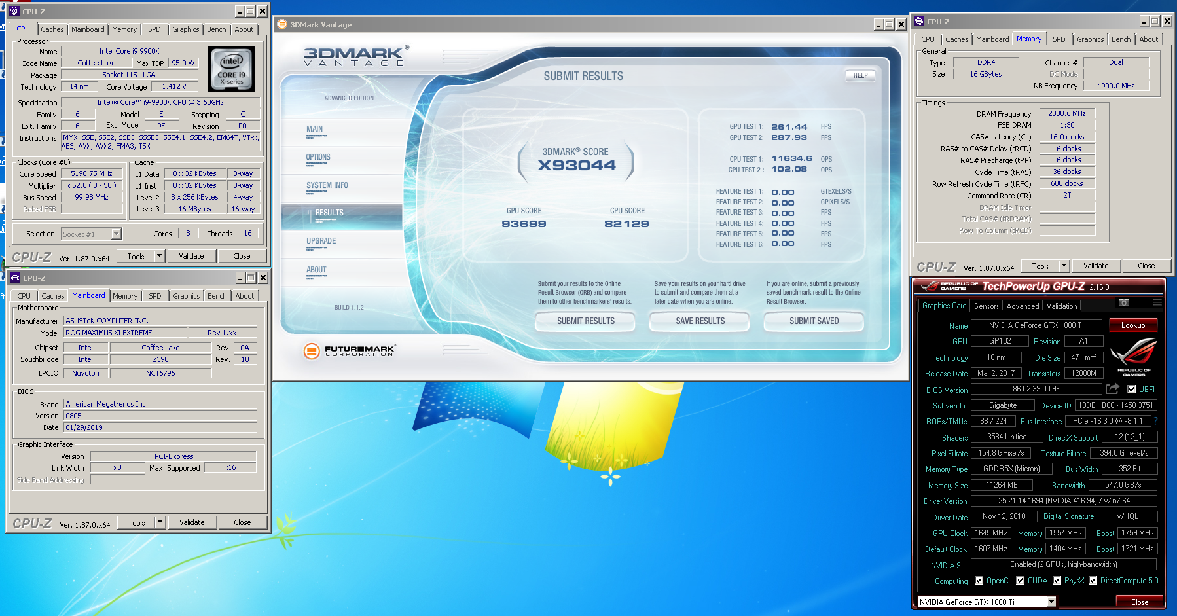Open the GPU selection dropdown in GPU-Z
Viewport: 1177px width, 616px height.
click(x=1051, y=602)
